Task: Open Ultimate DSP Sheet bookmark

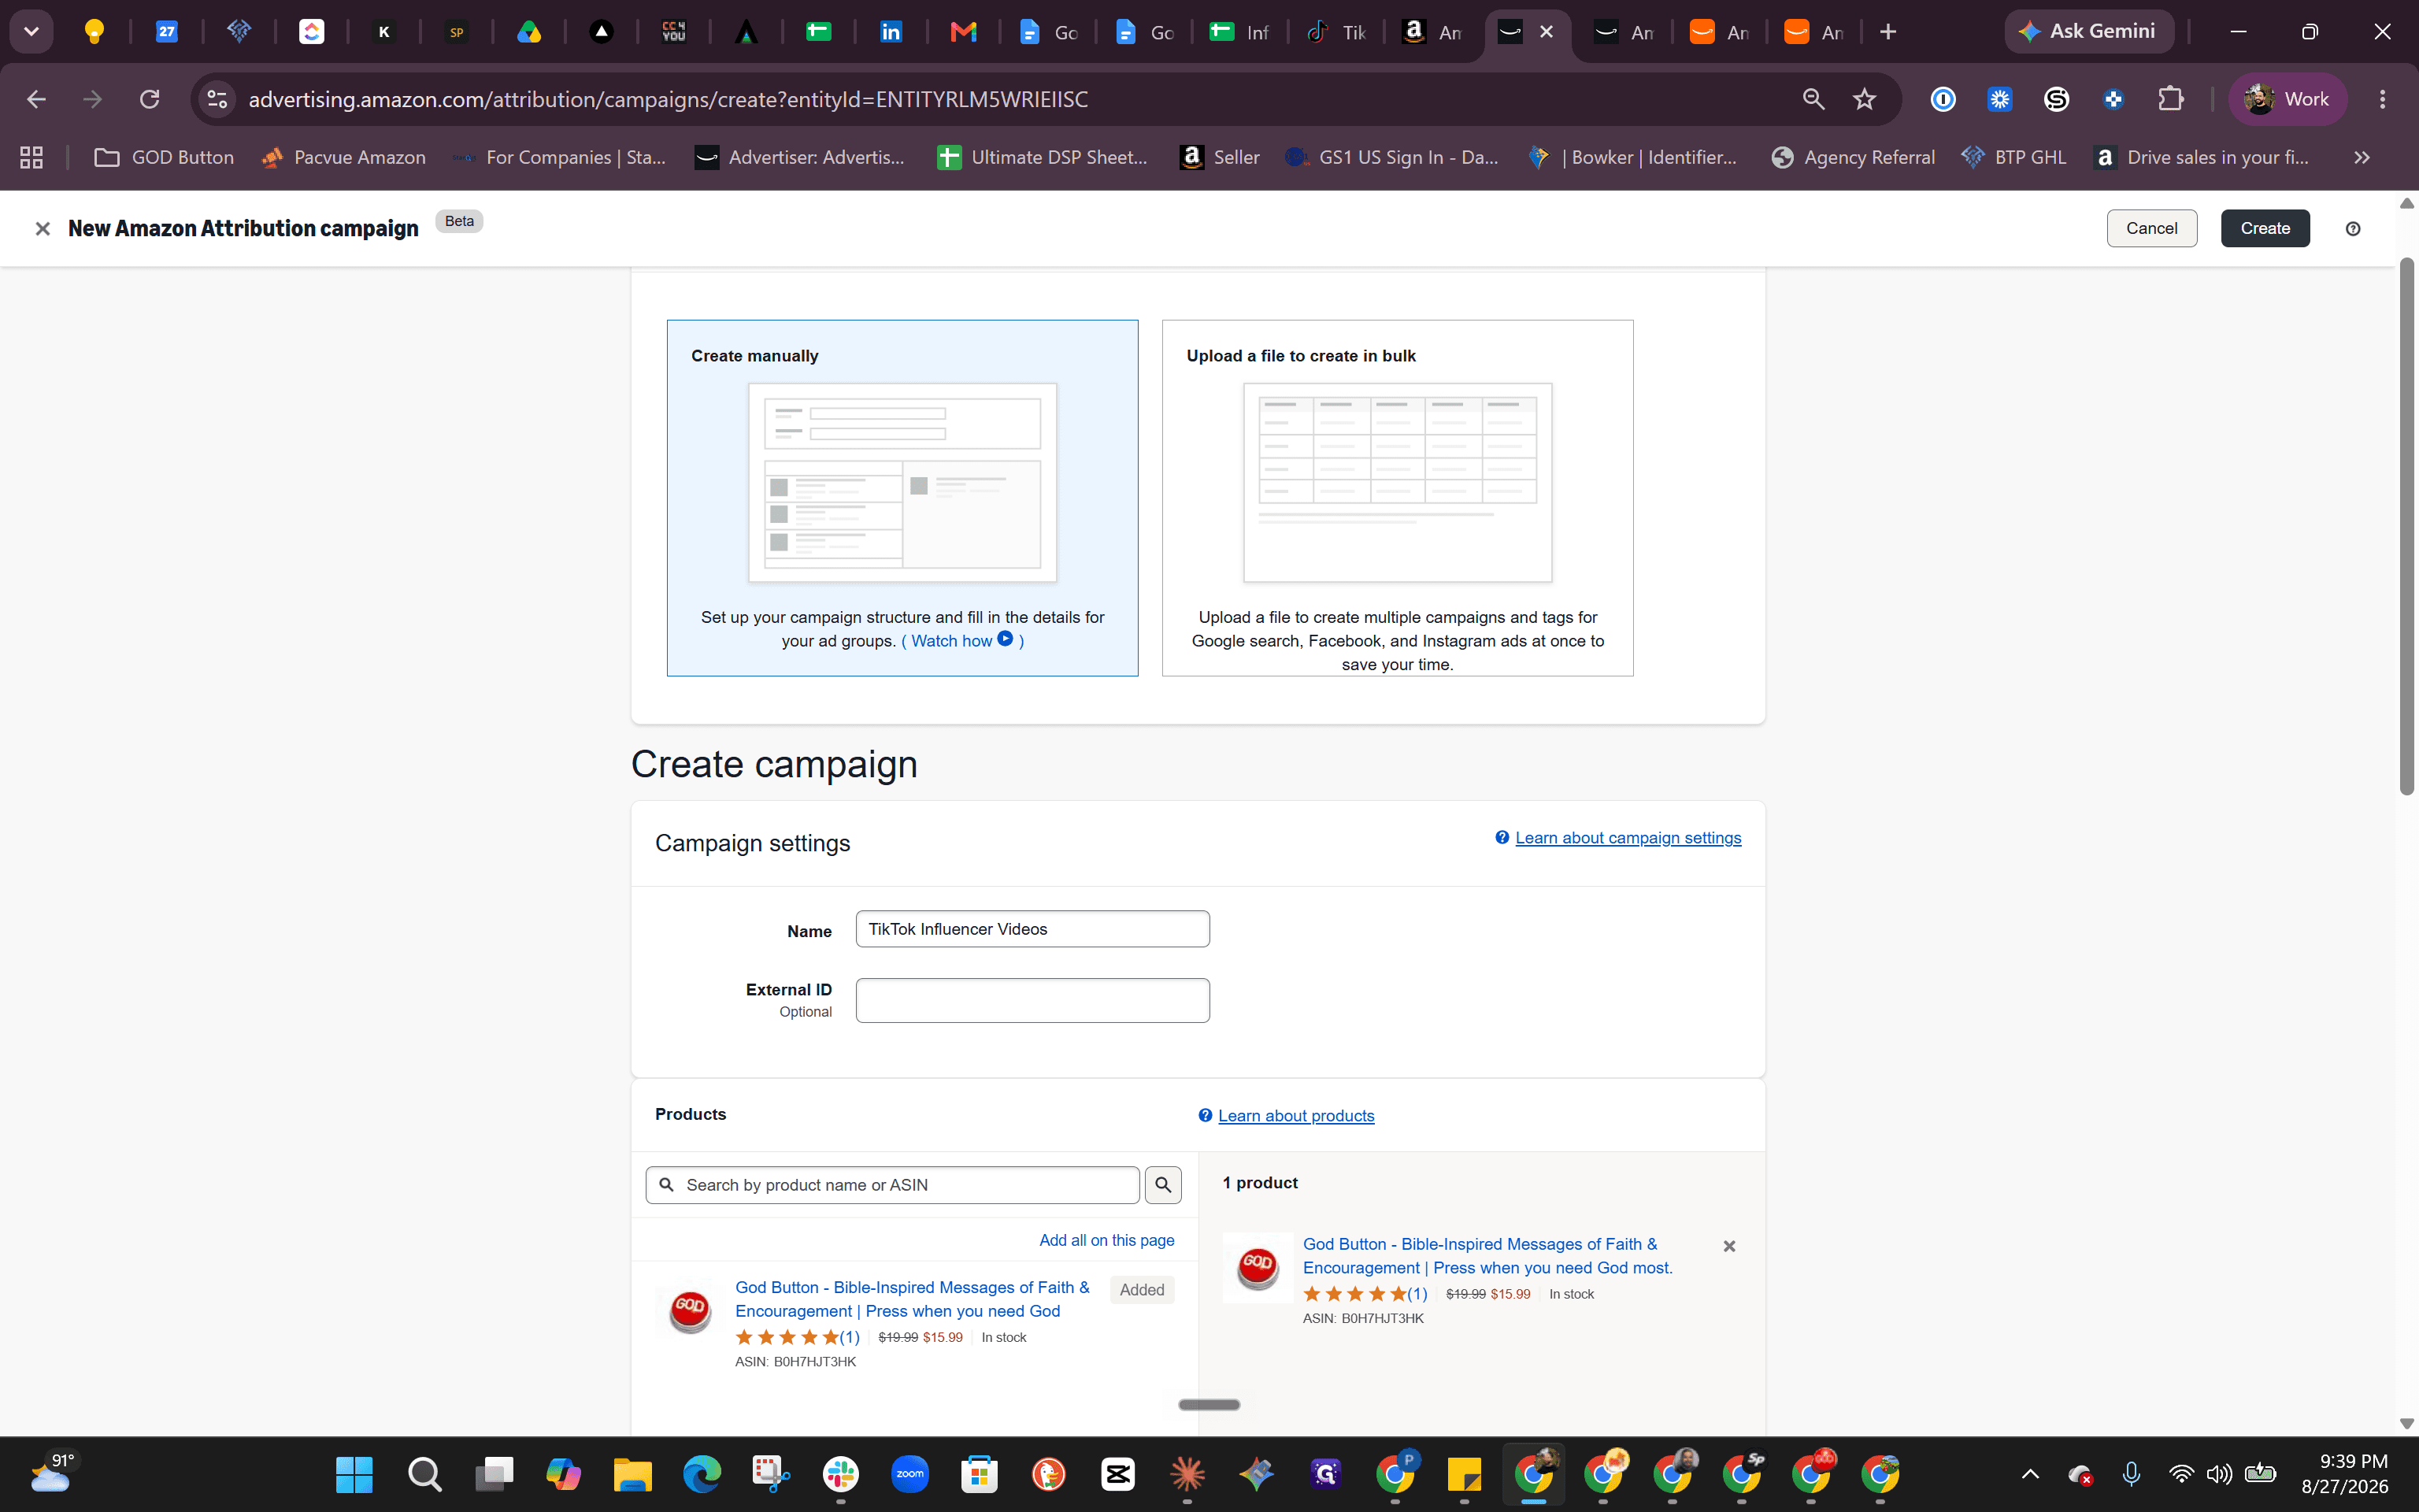Action: point(1043,157)
